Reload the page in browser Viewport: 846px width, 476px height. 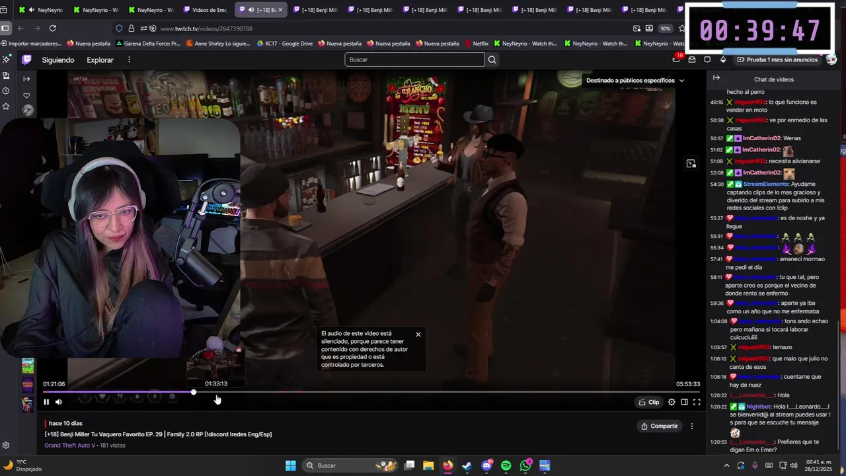[52, 28]
